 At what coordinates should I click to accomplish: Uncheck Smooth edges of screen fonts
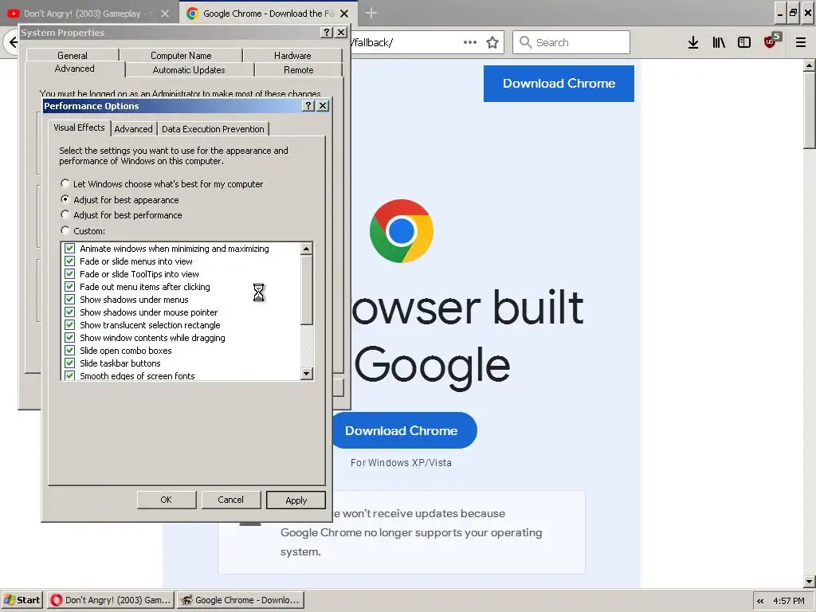point(70,375)
